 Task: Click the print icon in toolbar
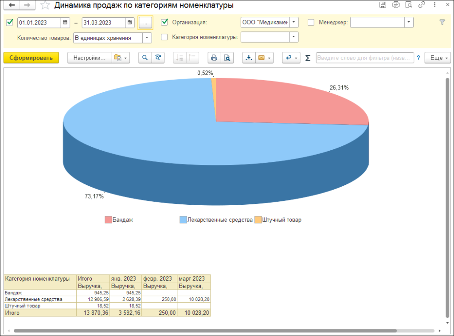coord(214,58)
